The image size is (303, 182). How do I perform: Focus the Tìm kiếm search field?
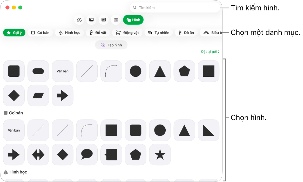coord(175,8)
